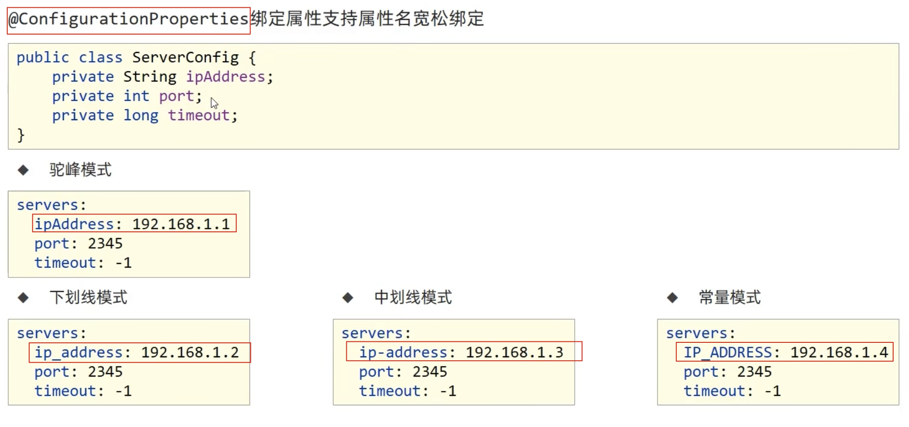
Task: Click 'timeout: -1' in the 下划线模式 block
Action: 83,391
